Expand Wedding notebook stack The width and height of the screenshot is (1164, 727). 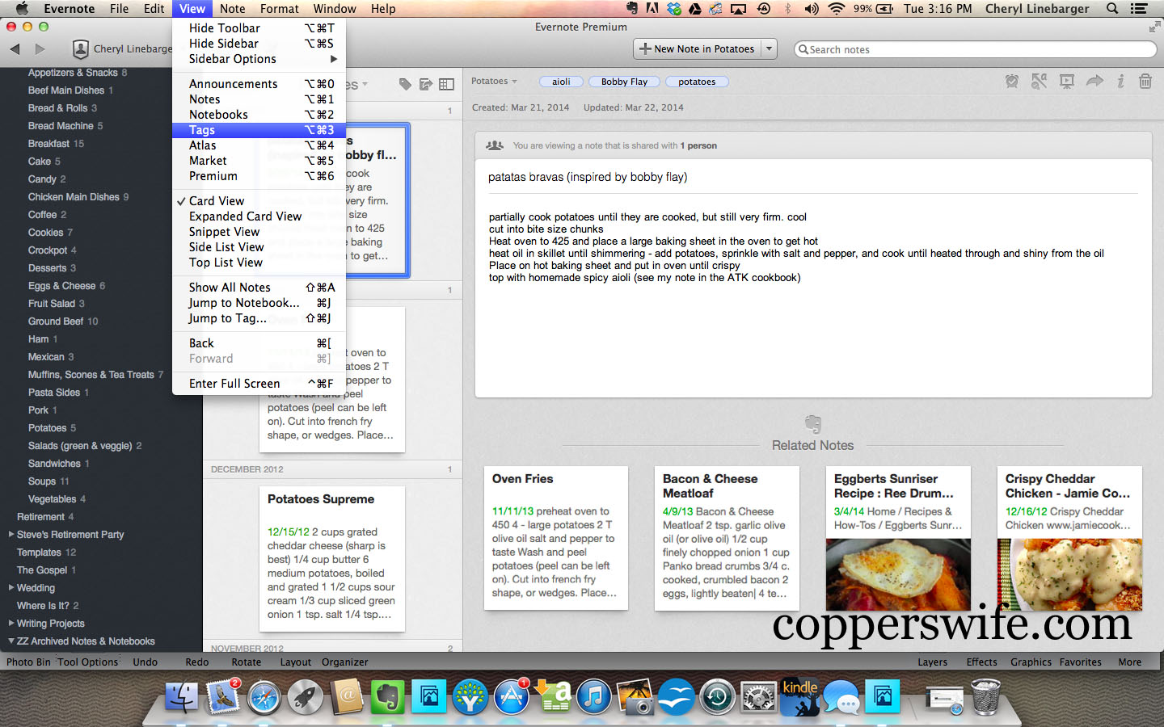coord(11,587)
